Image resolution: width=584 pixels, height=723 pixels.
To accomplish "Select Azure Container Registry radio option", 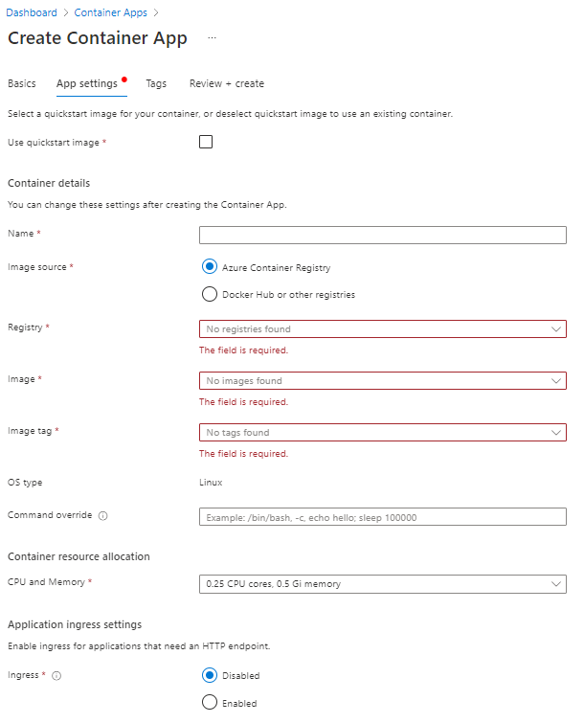I will coord(210,268).
